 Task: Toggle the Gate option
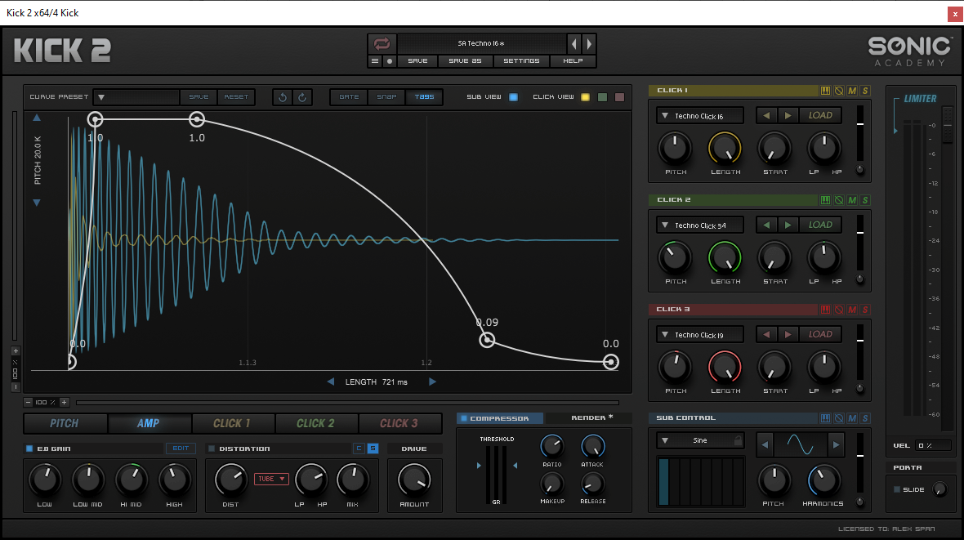point(349,97)
